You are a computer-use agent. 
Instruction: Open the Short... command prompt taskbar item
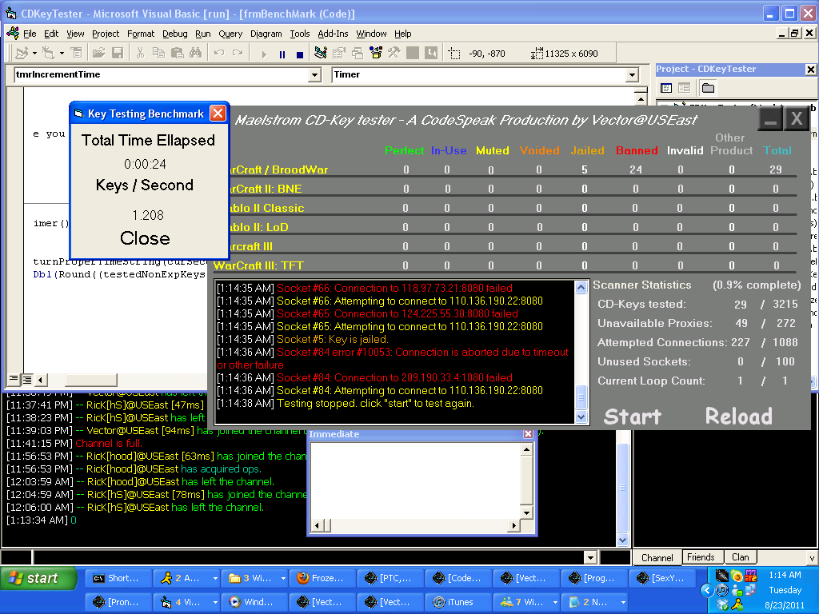pos(118,579)
